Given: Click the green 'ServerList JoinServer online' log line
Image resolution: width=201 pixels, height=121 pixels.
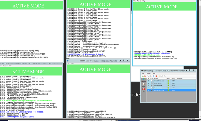Looking at the screenshot, I should click(x=146, y=55).
